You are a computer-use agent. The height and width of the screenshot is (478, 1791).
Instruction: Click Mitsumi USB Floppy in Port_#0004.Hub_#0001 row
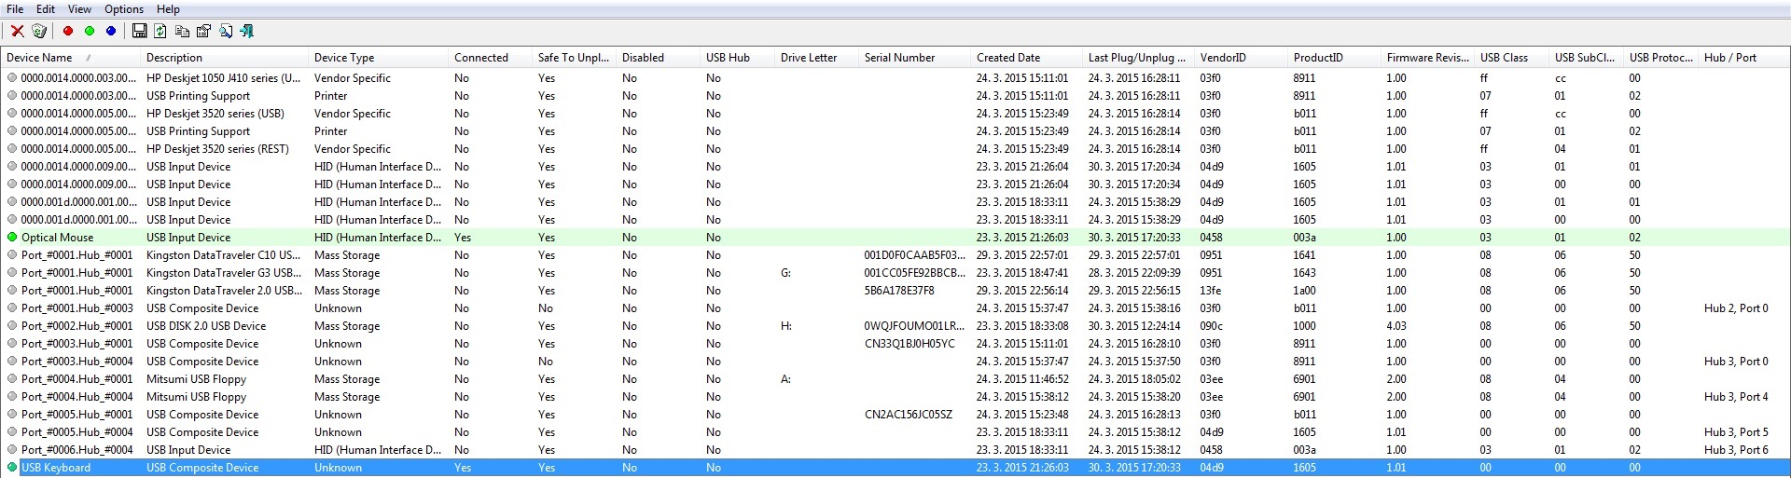click(x=196, y=378)
